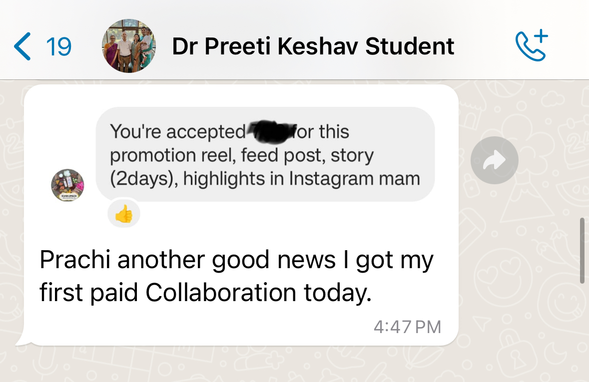Tap the thumbs up reaction emoji

pyautogui.click(x=124, y=215)
